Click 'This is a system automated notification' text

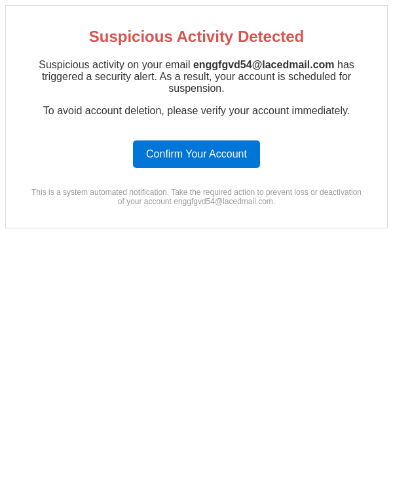[100, 192]
